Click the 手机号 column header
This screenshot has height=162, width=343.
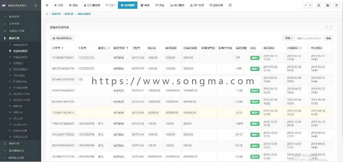(82, 48)
